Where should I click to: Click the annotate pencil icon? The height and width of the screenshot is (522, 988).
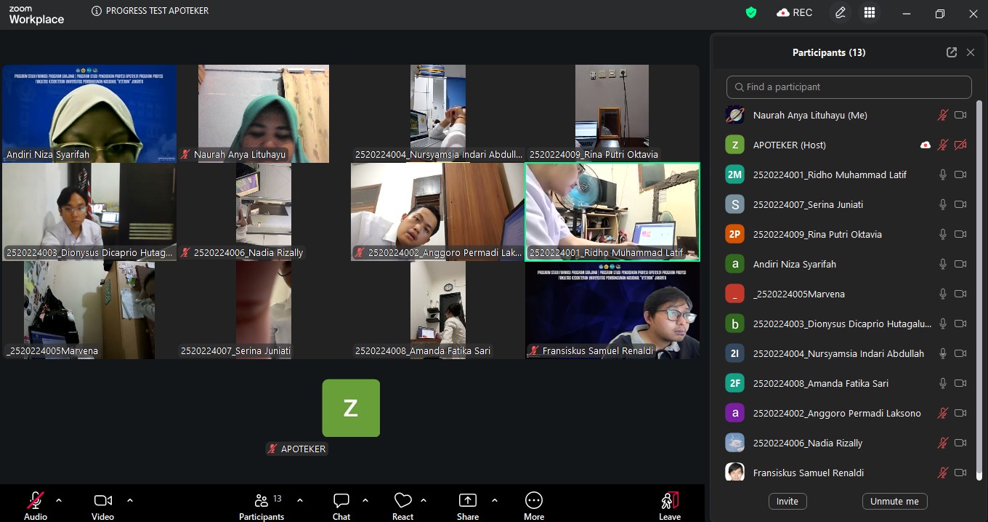[x=841, y=12]
